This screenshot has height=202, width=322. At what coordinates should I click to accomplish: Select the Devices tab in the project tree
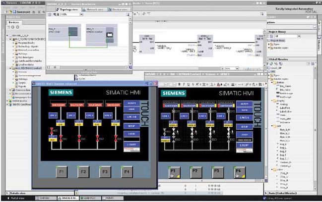coord(13,22)
